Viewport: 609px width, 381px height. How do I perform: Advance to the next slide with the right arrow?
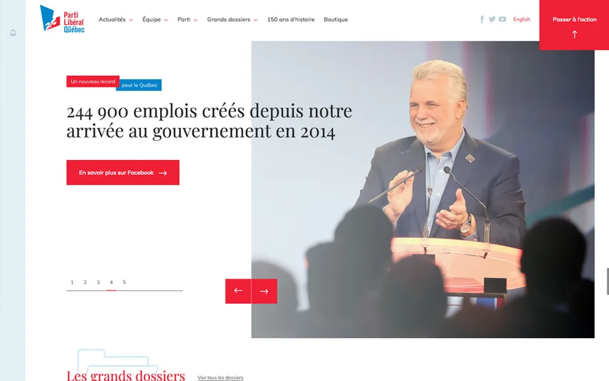(x=264, y=291)
